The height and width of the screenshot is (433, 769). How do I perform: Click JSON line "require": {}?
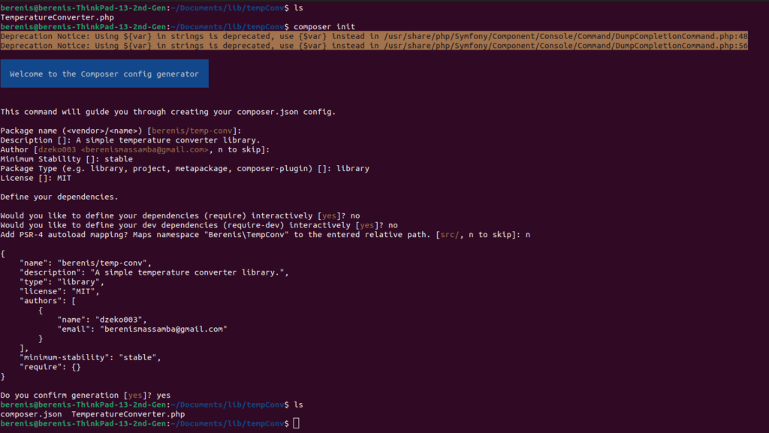click(x=50, y=367)
